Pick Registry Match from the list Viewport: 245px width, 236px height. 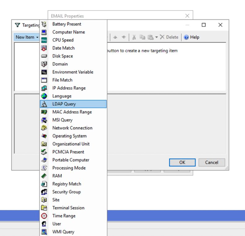tap(67, 184)
